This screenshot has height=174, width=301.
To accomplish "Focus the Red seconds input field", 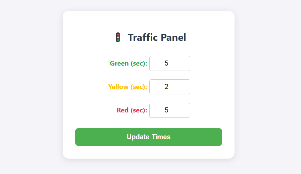I will (169, 110).
